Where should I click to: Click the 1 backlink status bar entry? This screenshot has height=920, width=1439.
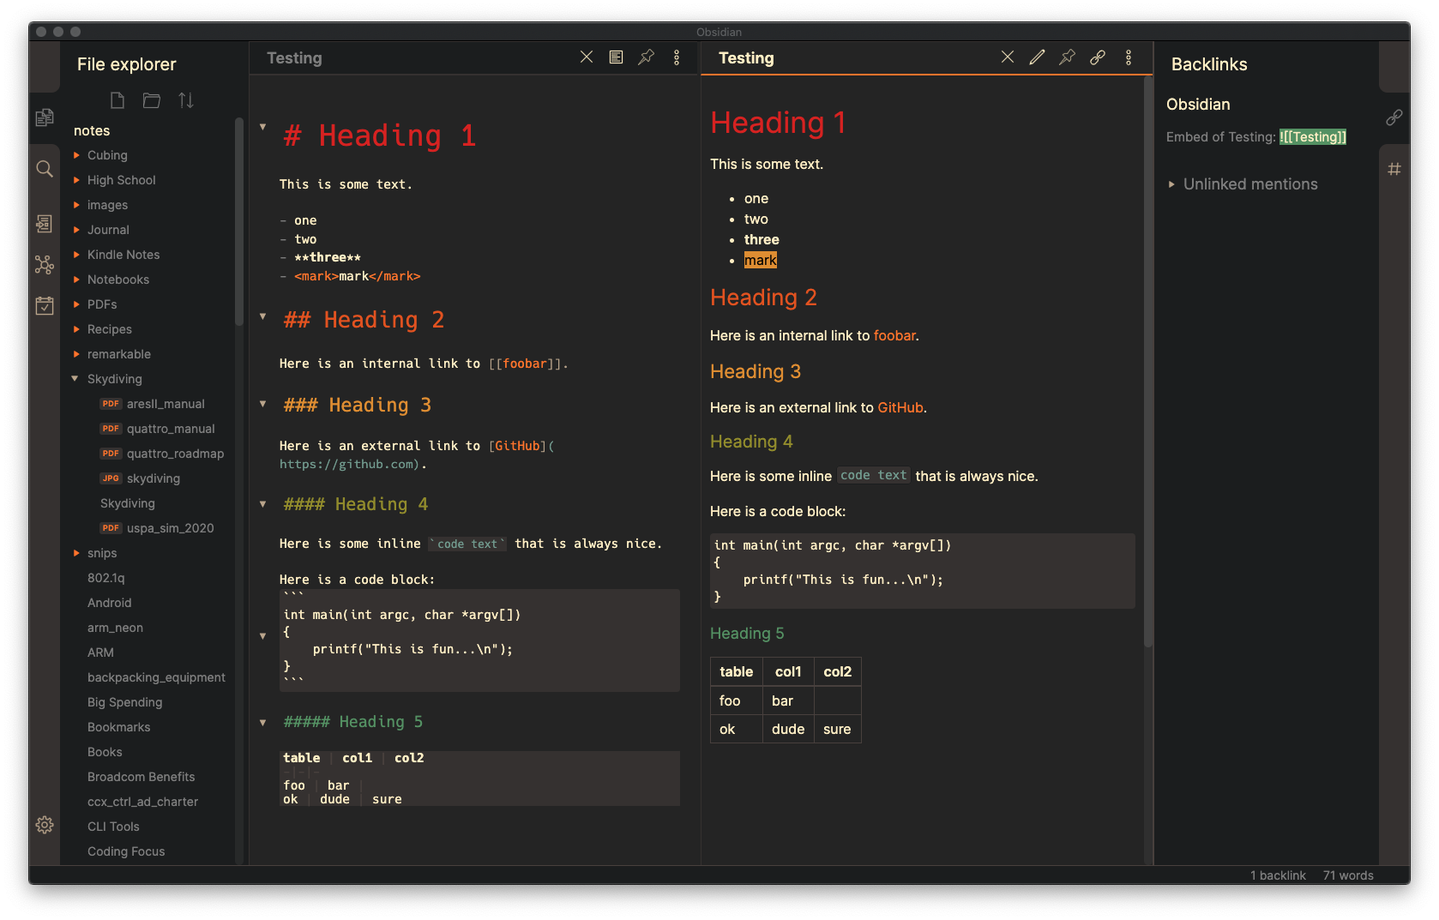point(1278,875)
